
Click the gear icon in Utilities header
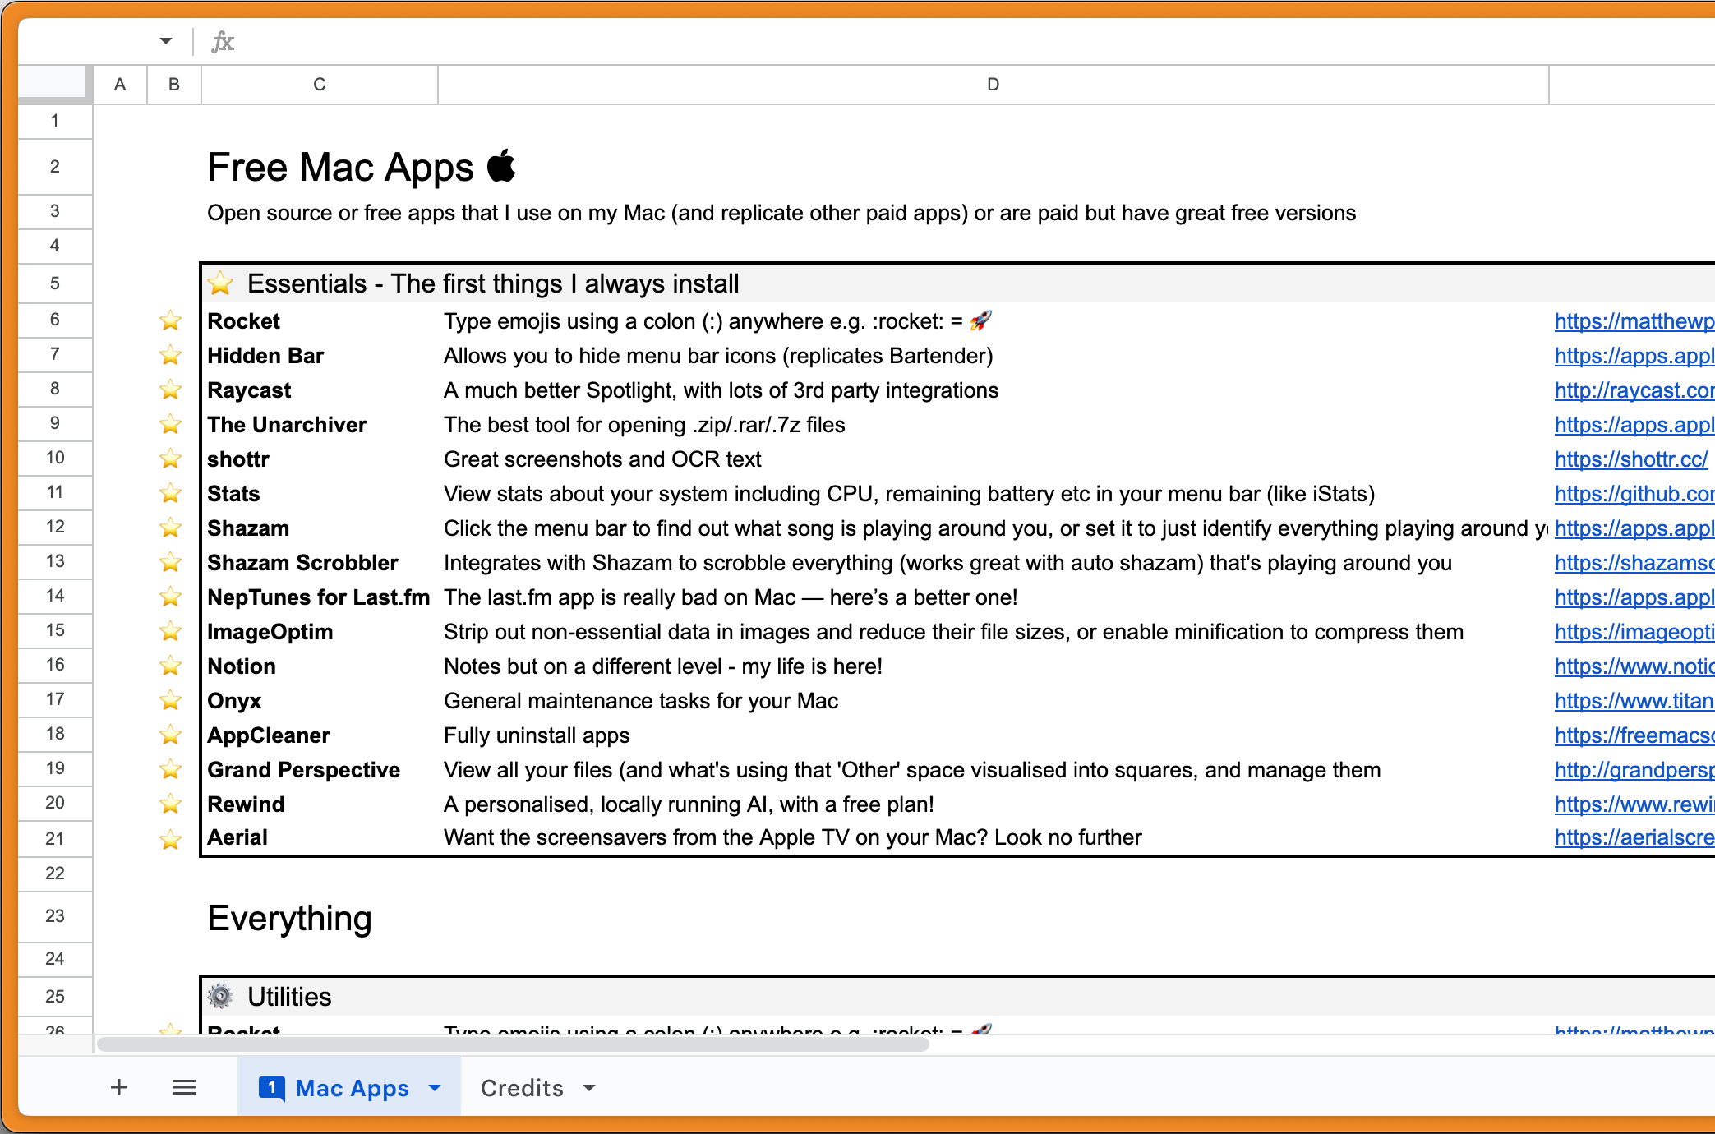pos(220,996)
